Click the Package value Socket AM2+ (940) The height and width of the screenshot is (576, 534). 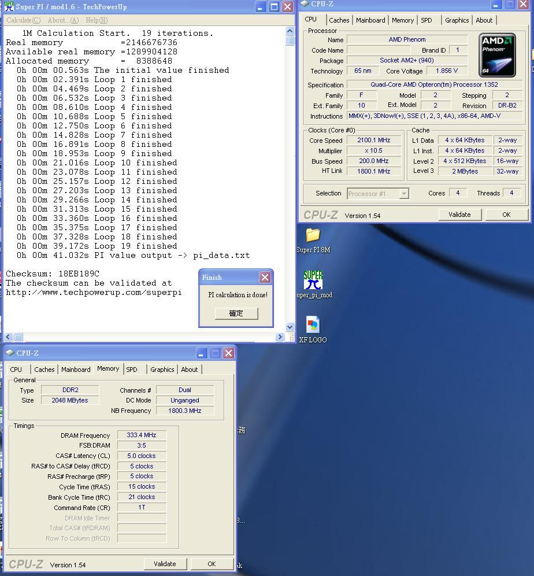click(407, 60)
